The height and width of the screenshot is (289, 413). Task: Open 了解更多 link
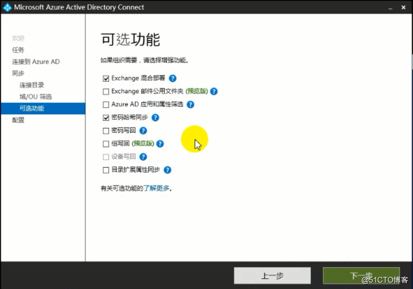(x=156, y=188)
